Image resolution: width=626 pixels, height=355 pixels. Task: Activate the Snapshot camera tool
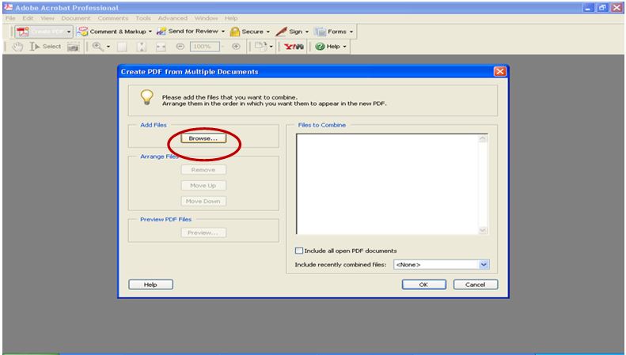73,47
